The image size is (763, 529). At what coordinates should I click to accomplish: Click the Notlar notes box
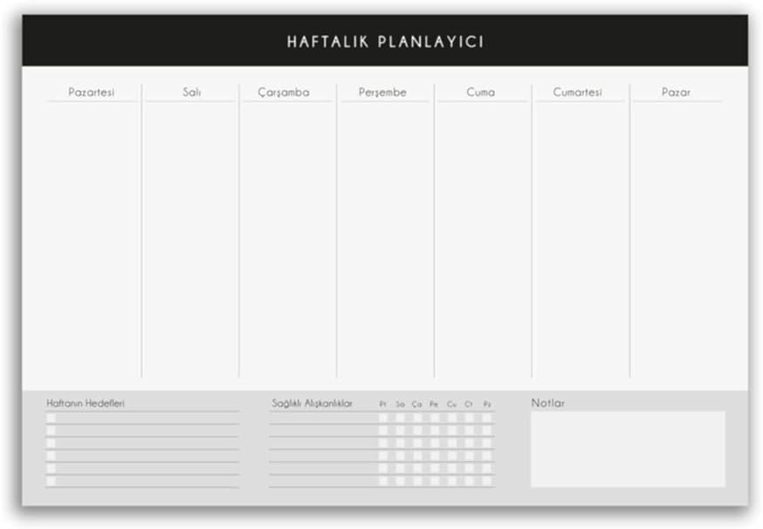(628, 449)
